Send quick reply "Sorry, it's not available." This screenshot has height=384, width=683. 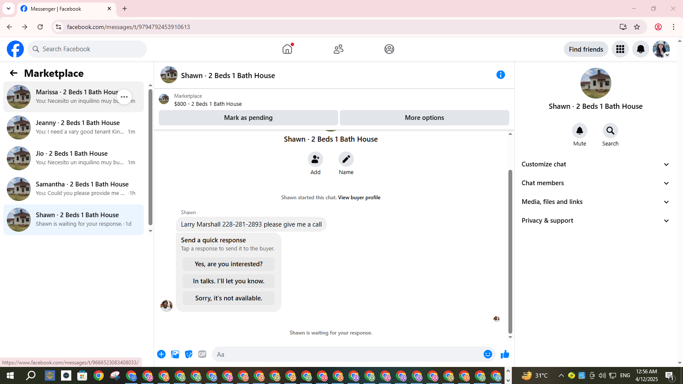(x=229, y=298)
